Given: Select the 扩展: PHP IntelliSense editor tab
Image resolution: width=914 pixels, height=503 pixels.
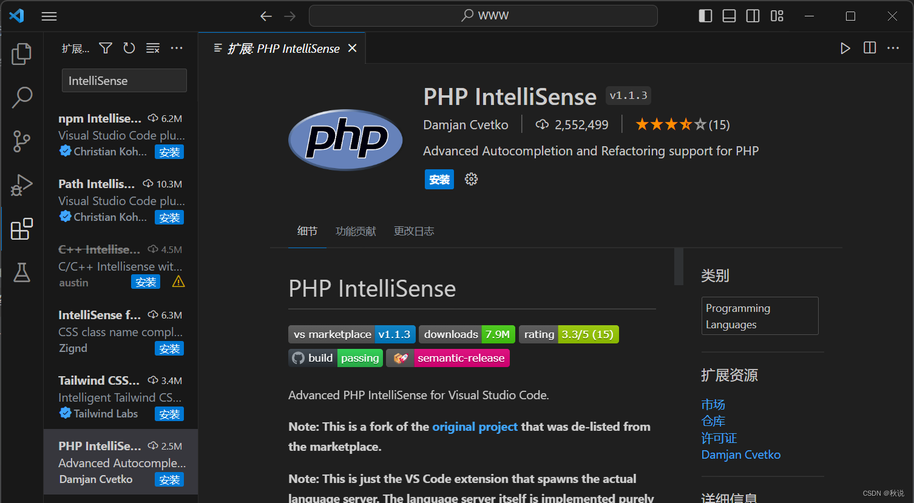Looking at the screenshot, I should [x=283, y=49].
